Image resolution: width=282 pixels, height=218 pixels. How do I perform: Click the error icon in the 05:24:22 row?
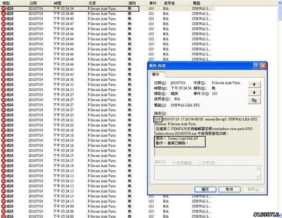(x=4, y=125)
